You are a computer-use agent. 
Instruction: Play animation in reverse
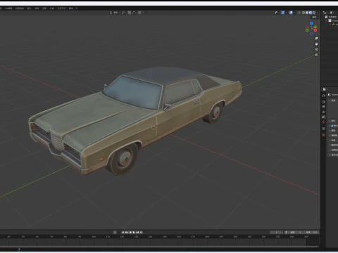[130, 233]
